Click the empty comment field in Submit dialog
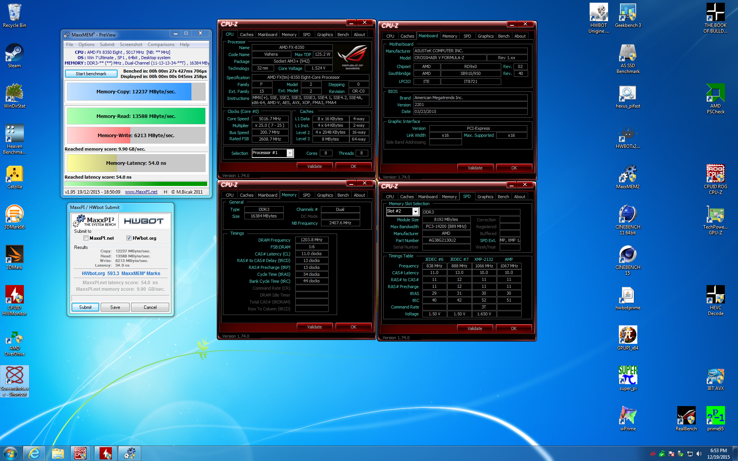This screenshot has width=738, height=461. 120,298
